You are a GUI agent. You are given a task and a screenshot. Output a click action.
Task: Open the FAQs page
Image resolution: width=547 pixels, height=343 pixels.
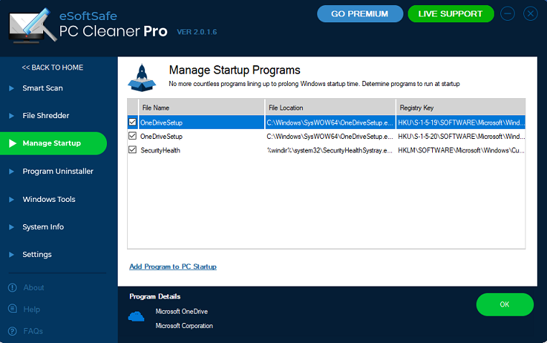coord(33,331)
